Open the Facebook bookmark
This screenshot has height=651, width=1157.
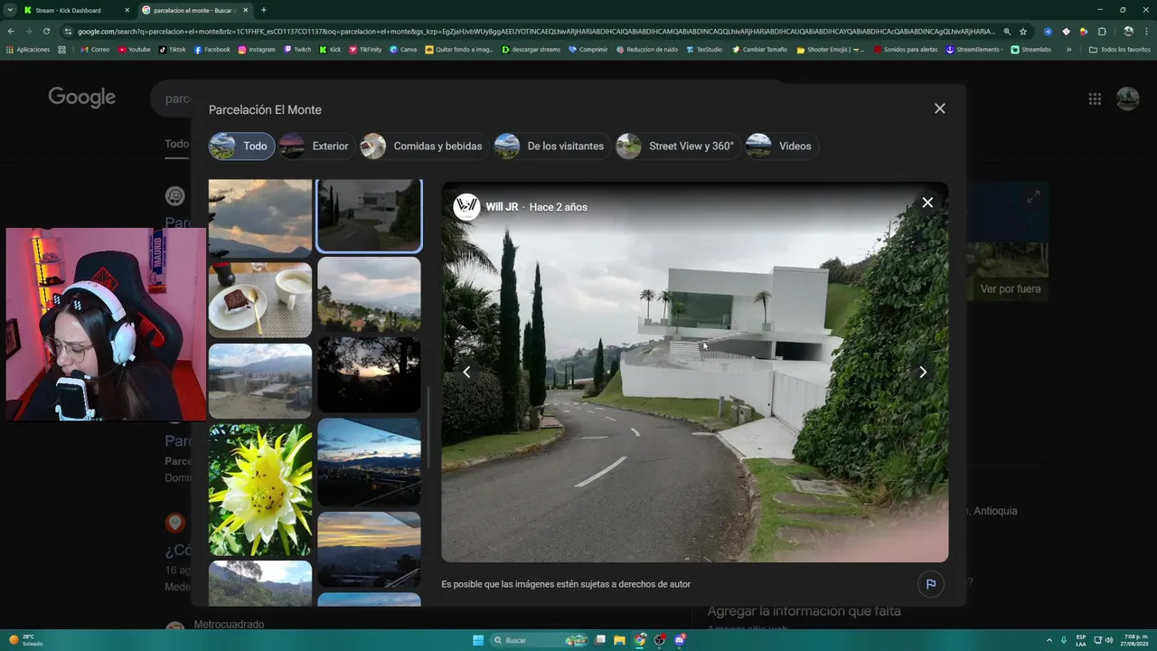click(212, 50)
